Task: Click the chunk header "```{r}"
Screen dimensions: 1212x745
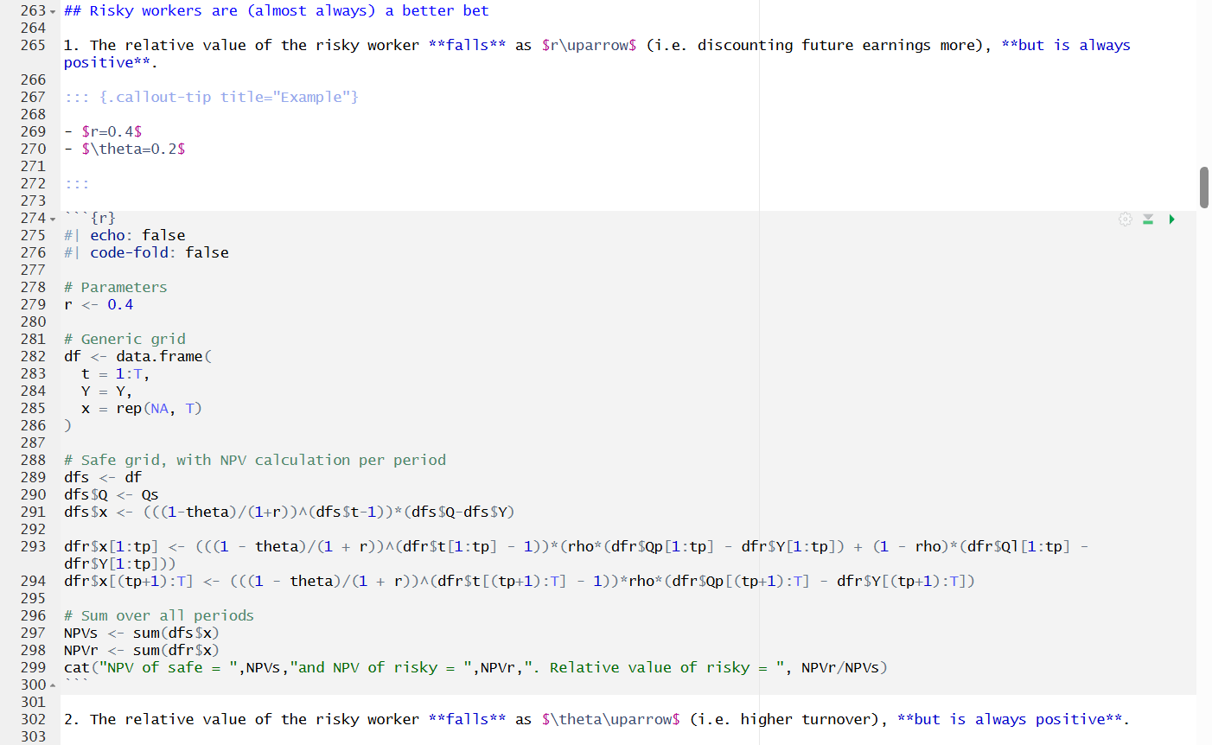Action: coord(90,218)
